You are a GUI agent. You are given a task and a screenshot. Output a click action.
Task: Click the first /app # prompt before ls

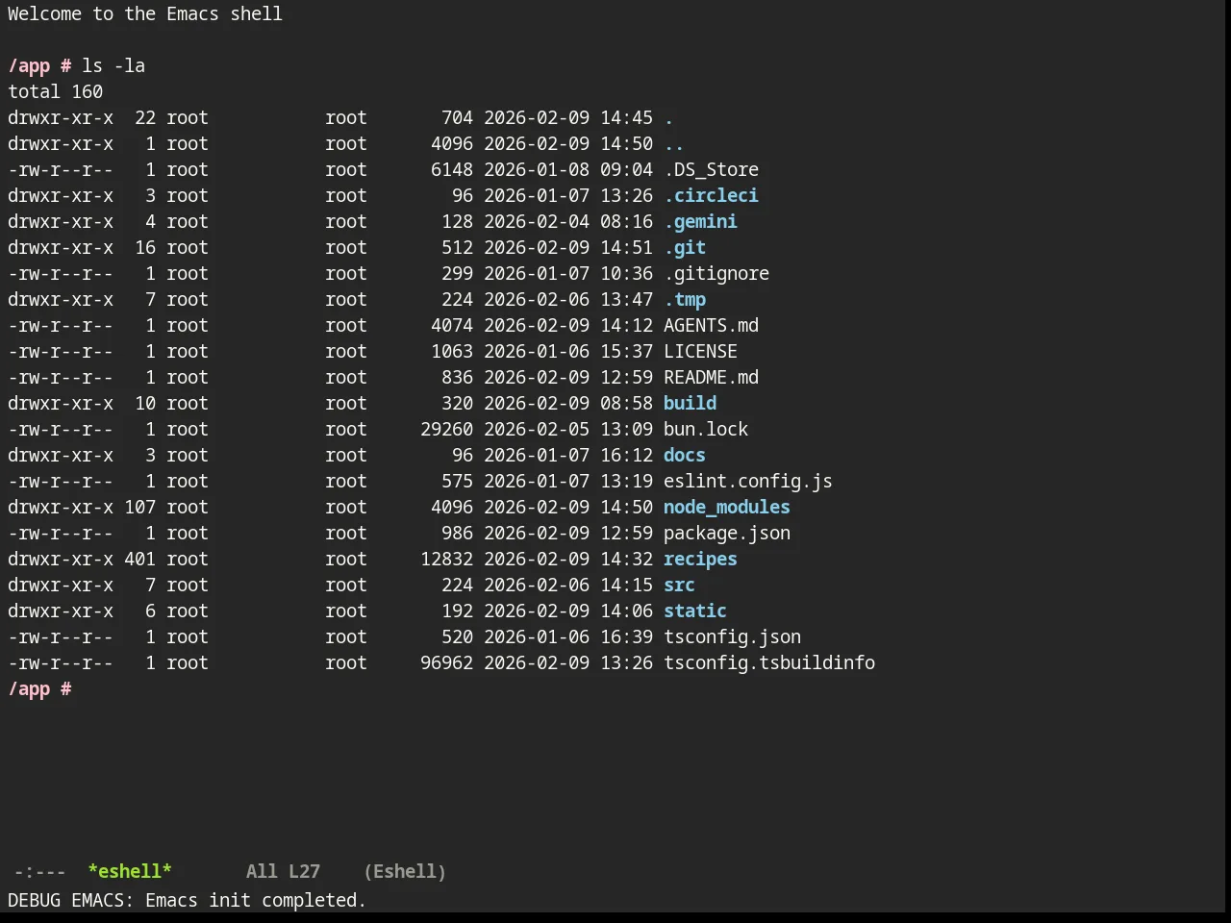coord(39,65)
